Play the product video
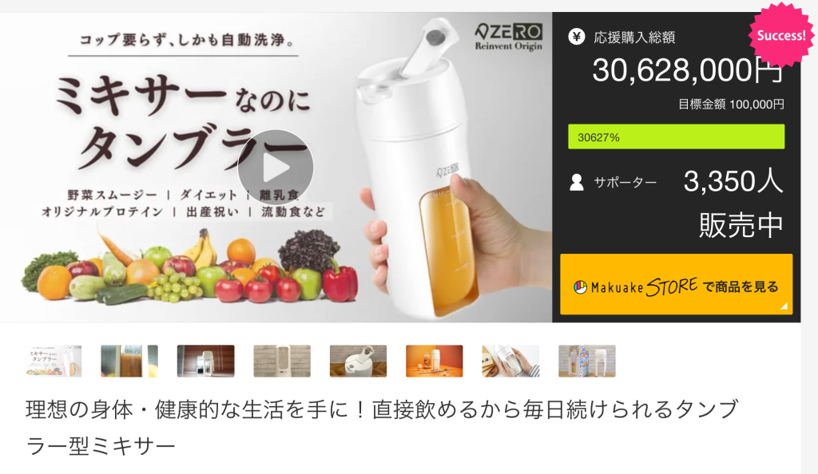The image size is (818, 474). tap(276, 168)
